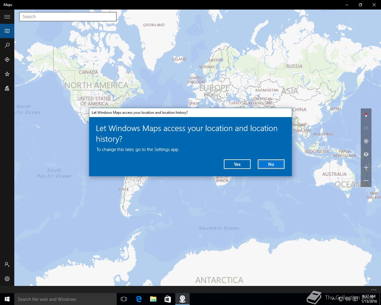The width and height of the screenshot is (381, 305).
Task: Open the map layers view control
Action: (366, 154)
